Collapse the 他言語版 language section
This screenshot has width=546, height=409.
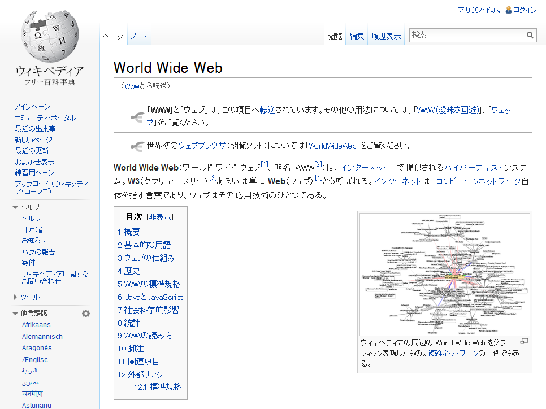click(x=15, y=314)
